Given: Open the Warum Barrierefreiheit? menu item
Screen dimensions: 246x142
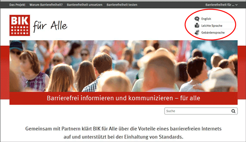Looking at the screenshot, I should tap(46, 5).
